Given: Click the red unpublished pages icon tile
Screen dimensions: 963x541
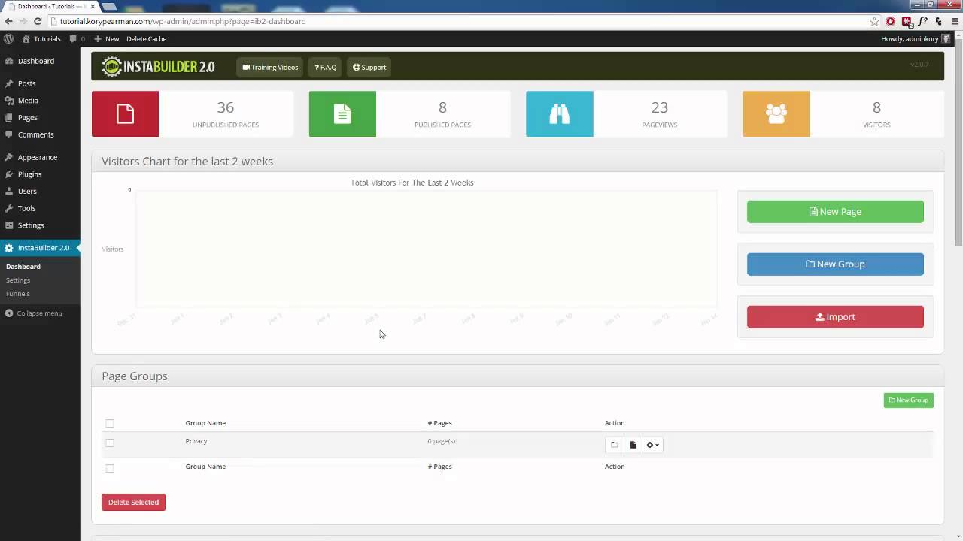Looking at the screenshot, I should tap(126, 114).
